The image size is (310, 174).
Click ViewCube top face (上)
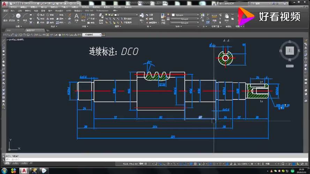290,51
